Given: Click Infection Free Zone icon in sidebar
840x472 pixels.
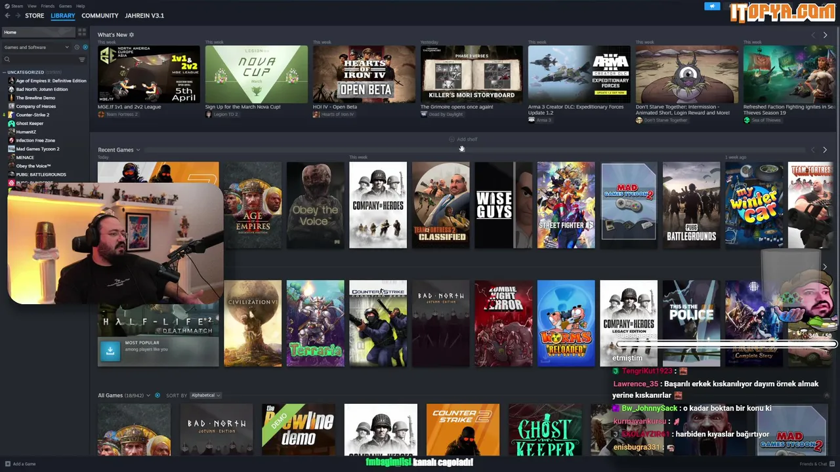Looking at the screenshot, I should pos(11,140).
